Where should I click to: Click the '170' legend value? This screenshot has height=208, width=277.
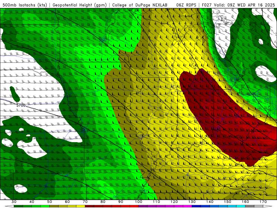263,202
